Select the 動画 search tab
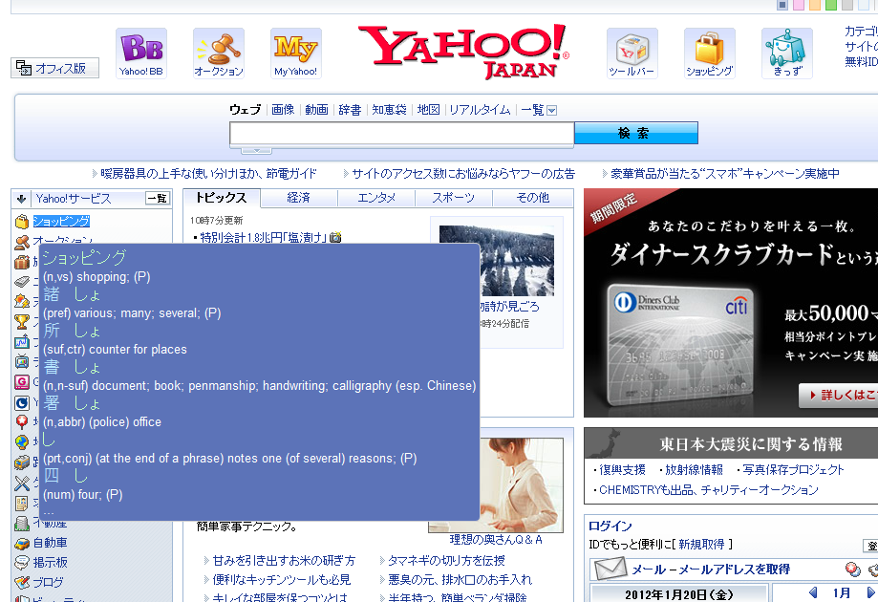 pyautogui.click(x=316, y=110)
